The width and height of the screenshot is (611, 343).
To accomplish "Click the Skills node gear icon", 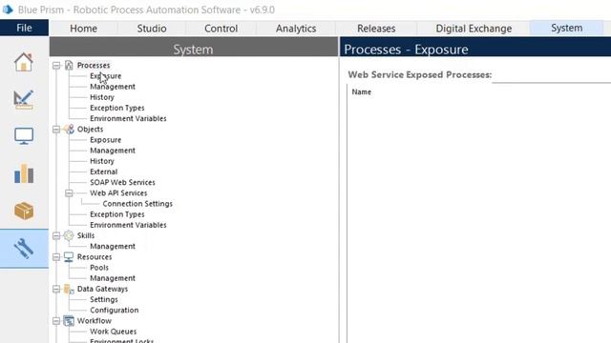I will 69,235.
